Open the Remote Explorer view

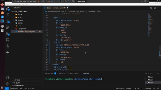click(8, 40)
